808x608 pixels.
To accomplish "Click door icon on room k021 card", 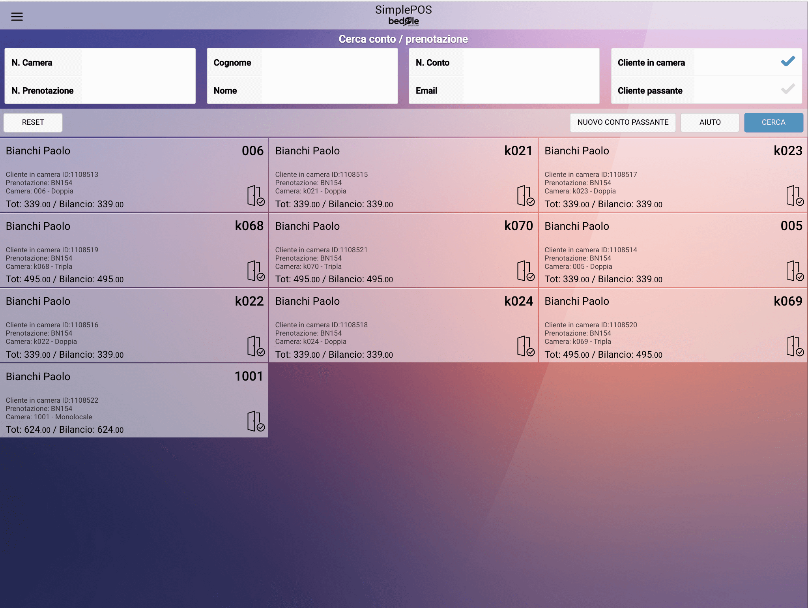I will point(525,196).
